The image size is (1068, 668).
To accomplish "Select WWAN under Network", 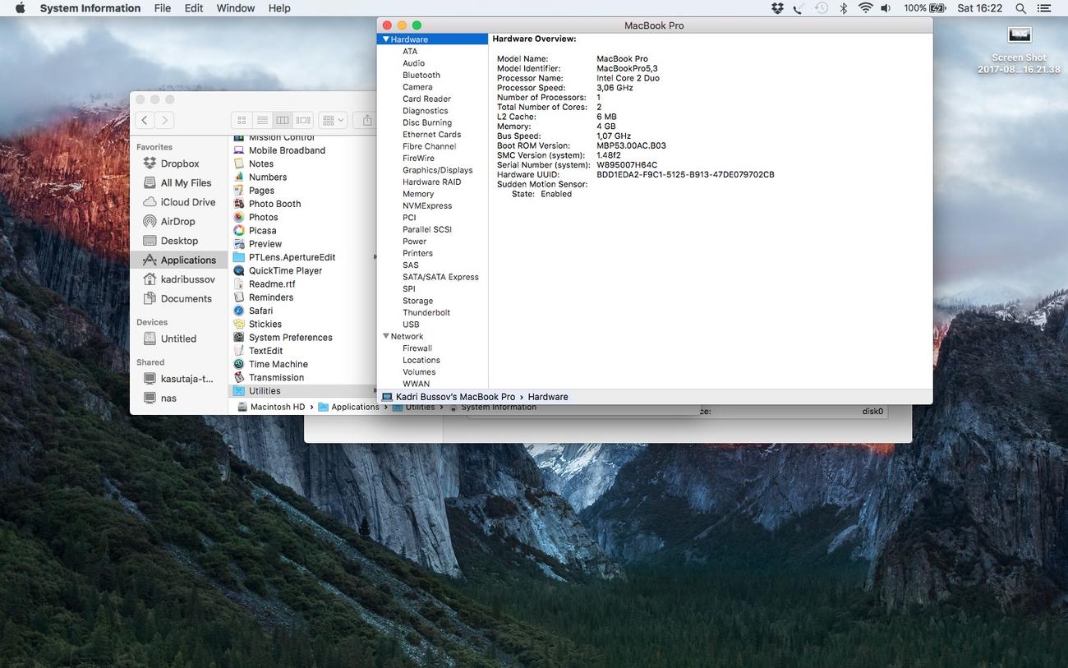I will point(416,384).
